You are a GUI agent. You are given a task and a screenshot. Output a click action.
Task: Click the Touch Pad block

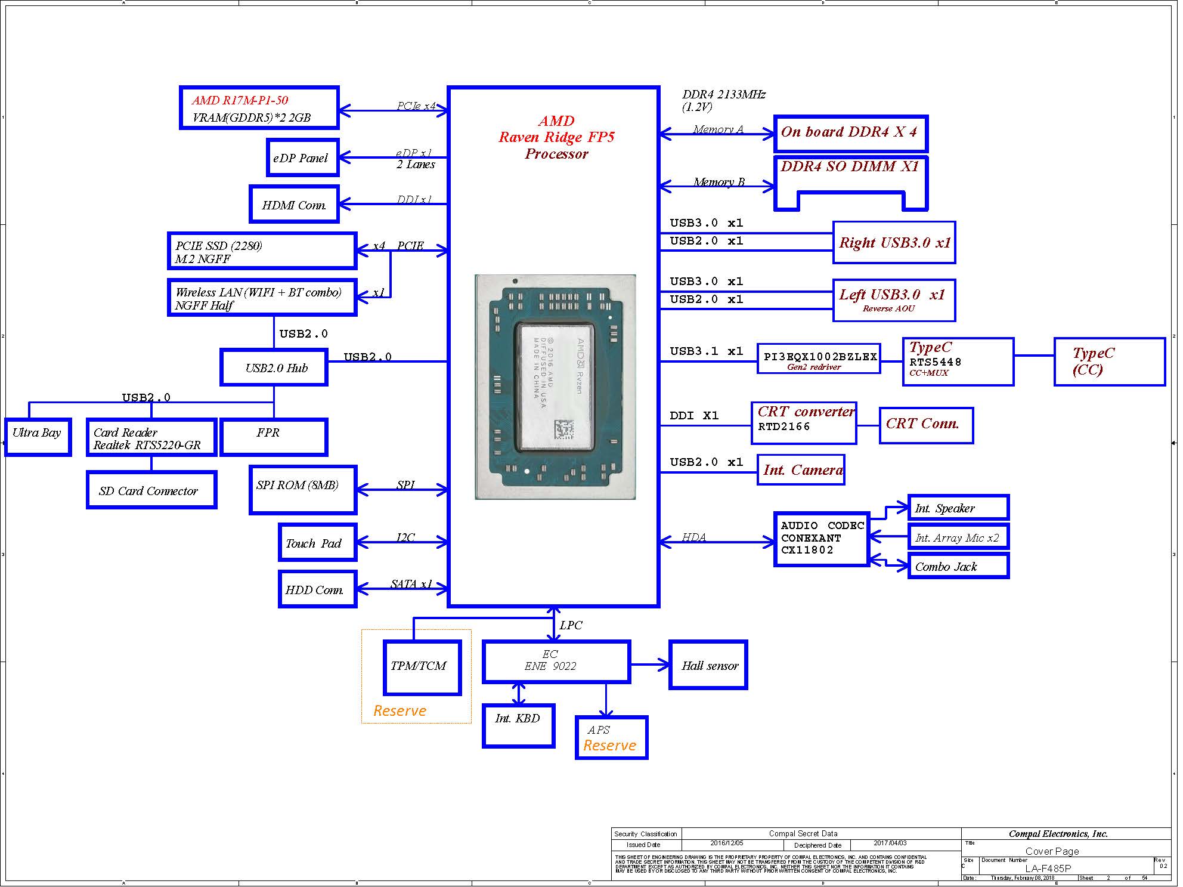[x=318, y=542]
